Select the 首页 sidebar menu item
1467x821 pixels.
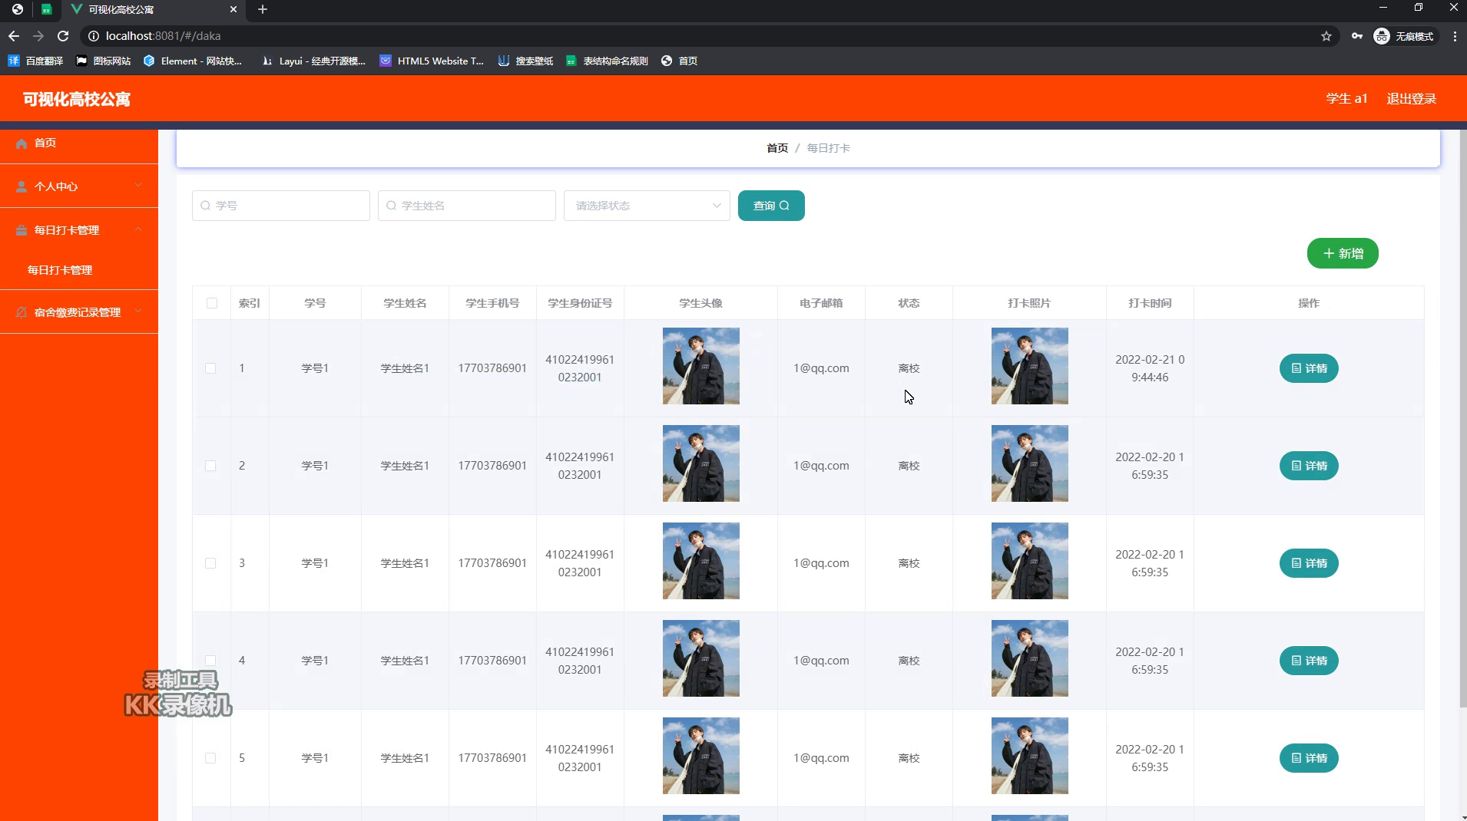click(x=79, y=143)
